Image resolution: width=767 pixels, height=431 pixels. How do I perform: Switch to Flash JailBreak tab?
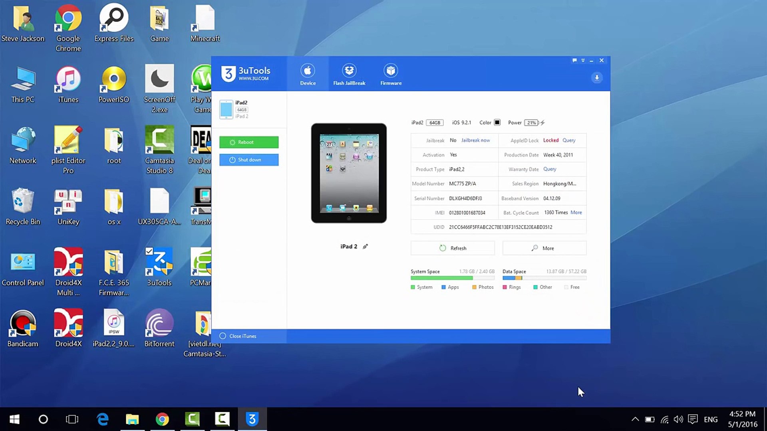coord(349,74)
